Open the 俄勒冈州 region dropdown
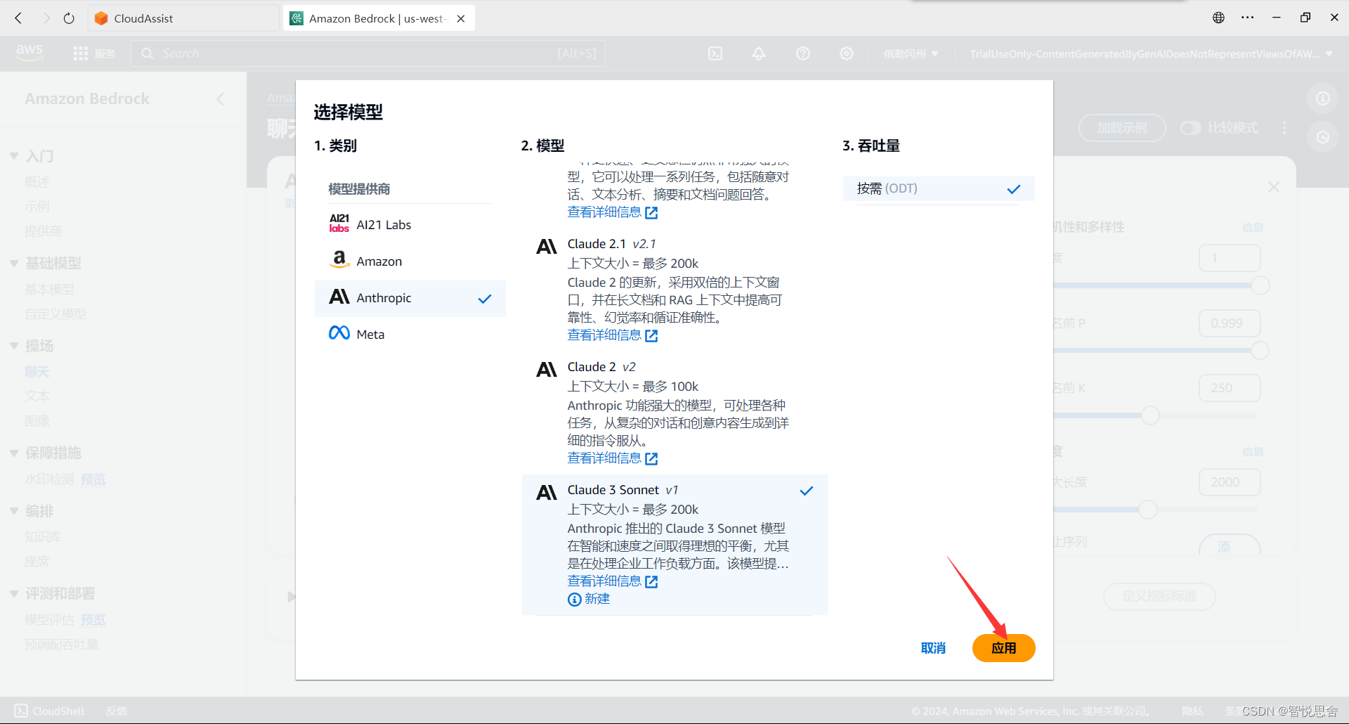This screenshot has width=1349, height=724. [x=911, y=53]
